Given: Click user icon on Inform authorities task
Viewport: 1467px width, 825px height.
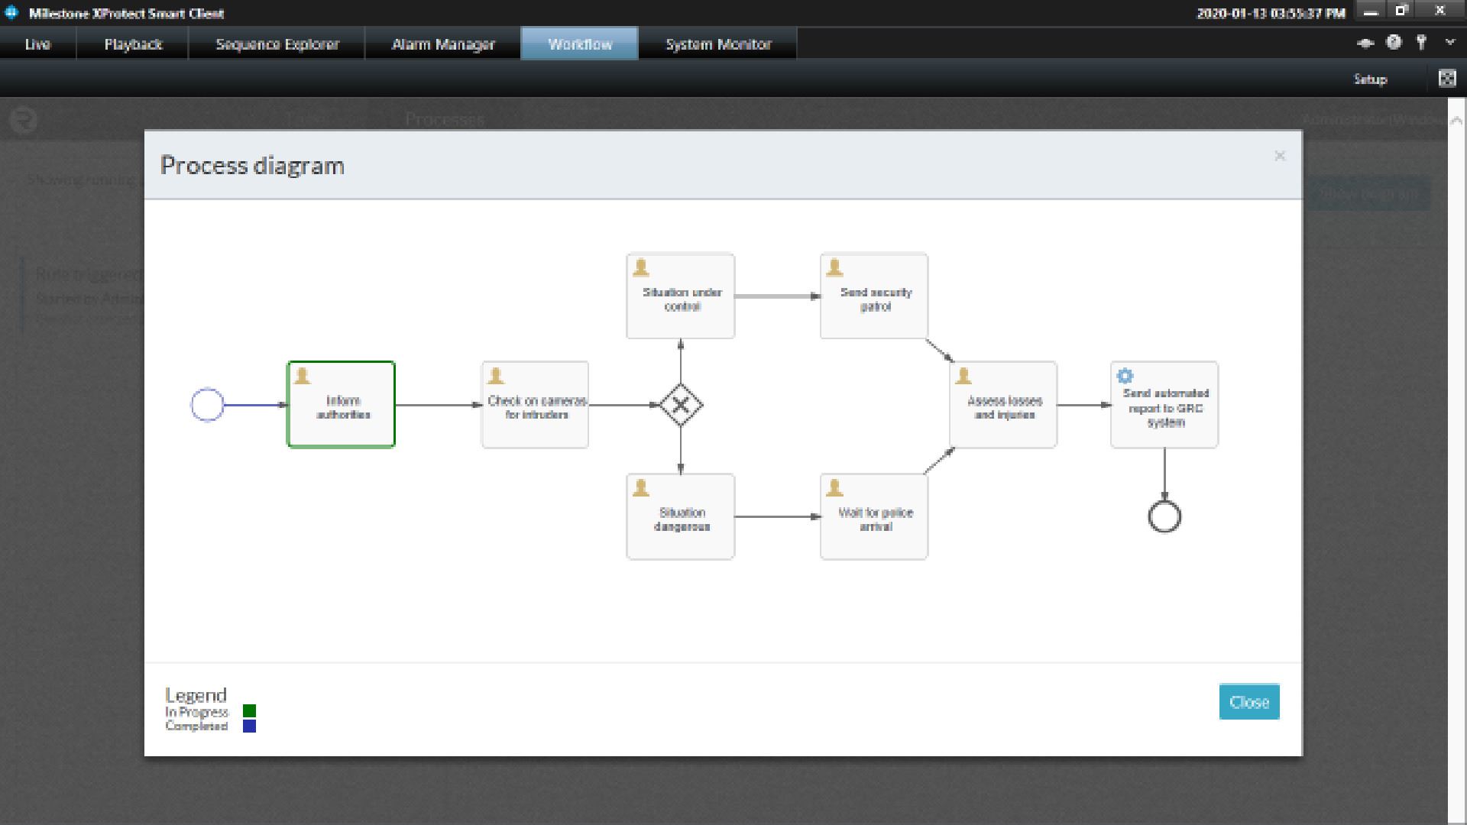Looking at the screenshot, I should [303, 376].
